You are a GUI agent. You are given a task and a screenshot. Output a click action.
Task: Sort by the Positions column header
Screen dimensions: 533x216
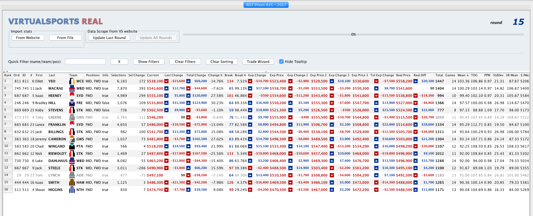click(93, 75)
